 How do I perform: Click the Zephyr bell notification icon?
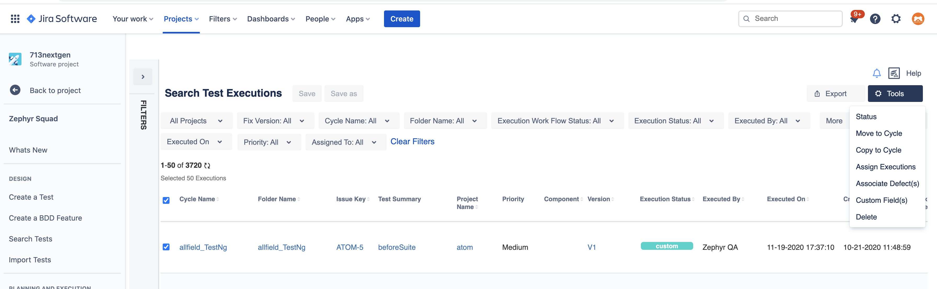pos(877,73)
